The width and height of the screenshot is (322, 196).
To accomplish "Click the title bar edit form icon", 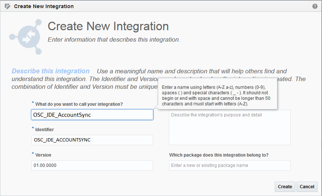I will (x=7, y=6).
